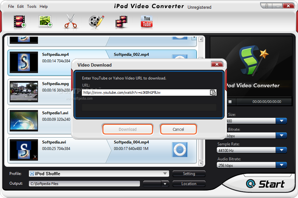Image resolution: width=298 pixels, height=198 pixels.
Task: Click the Add Image picture icon
Action: click(x=45, y=21)
